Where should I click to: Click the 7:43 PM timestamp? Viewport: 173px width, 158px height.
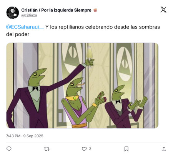(x=13, y=136)
